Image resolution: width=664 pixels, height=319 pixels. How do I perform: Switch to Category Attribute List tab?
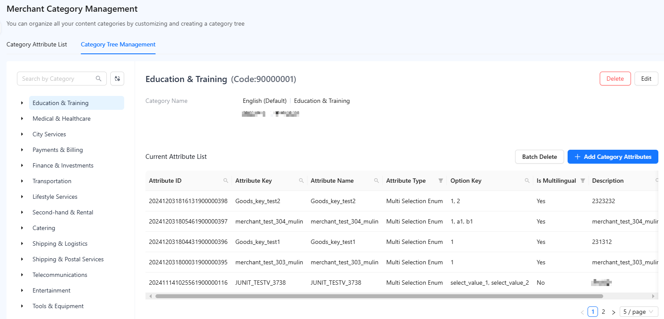[x=37, y=44]
